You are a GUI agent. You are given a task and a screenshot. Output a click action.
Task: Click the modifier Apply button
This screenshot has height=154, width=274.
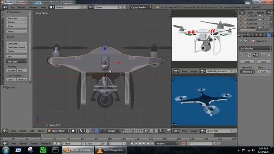click(247, 62)
